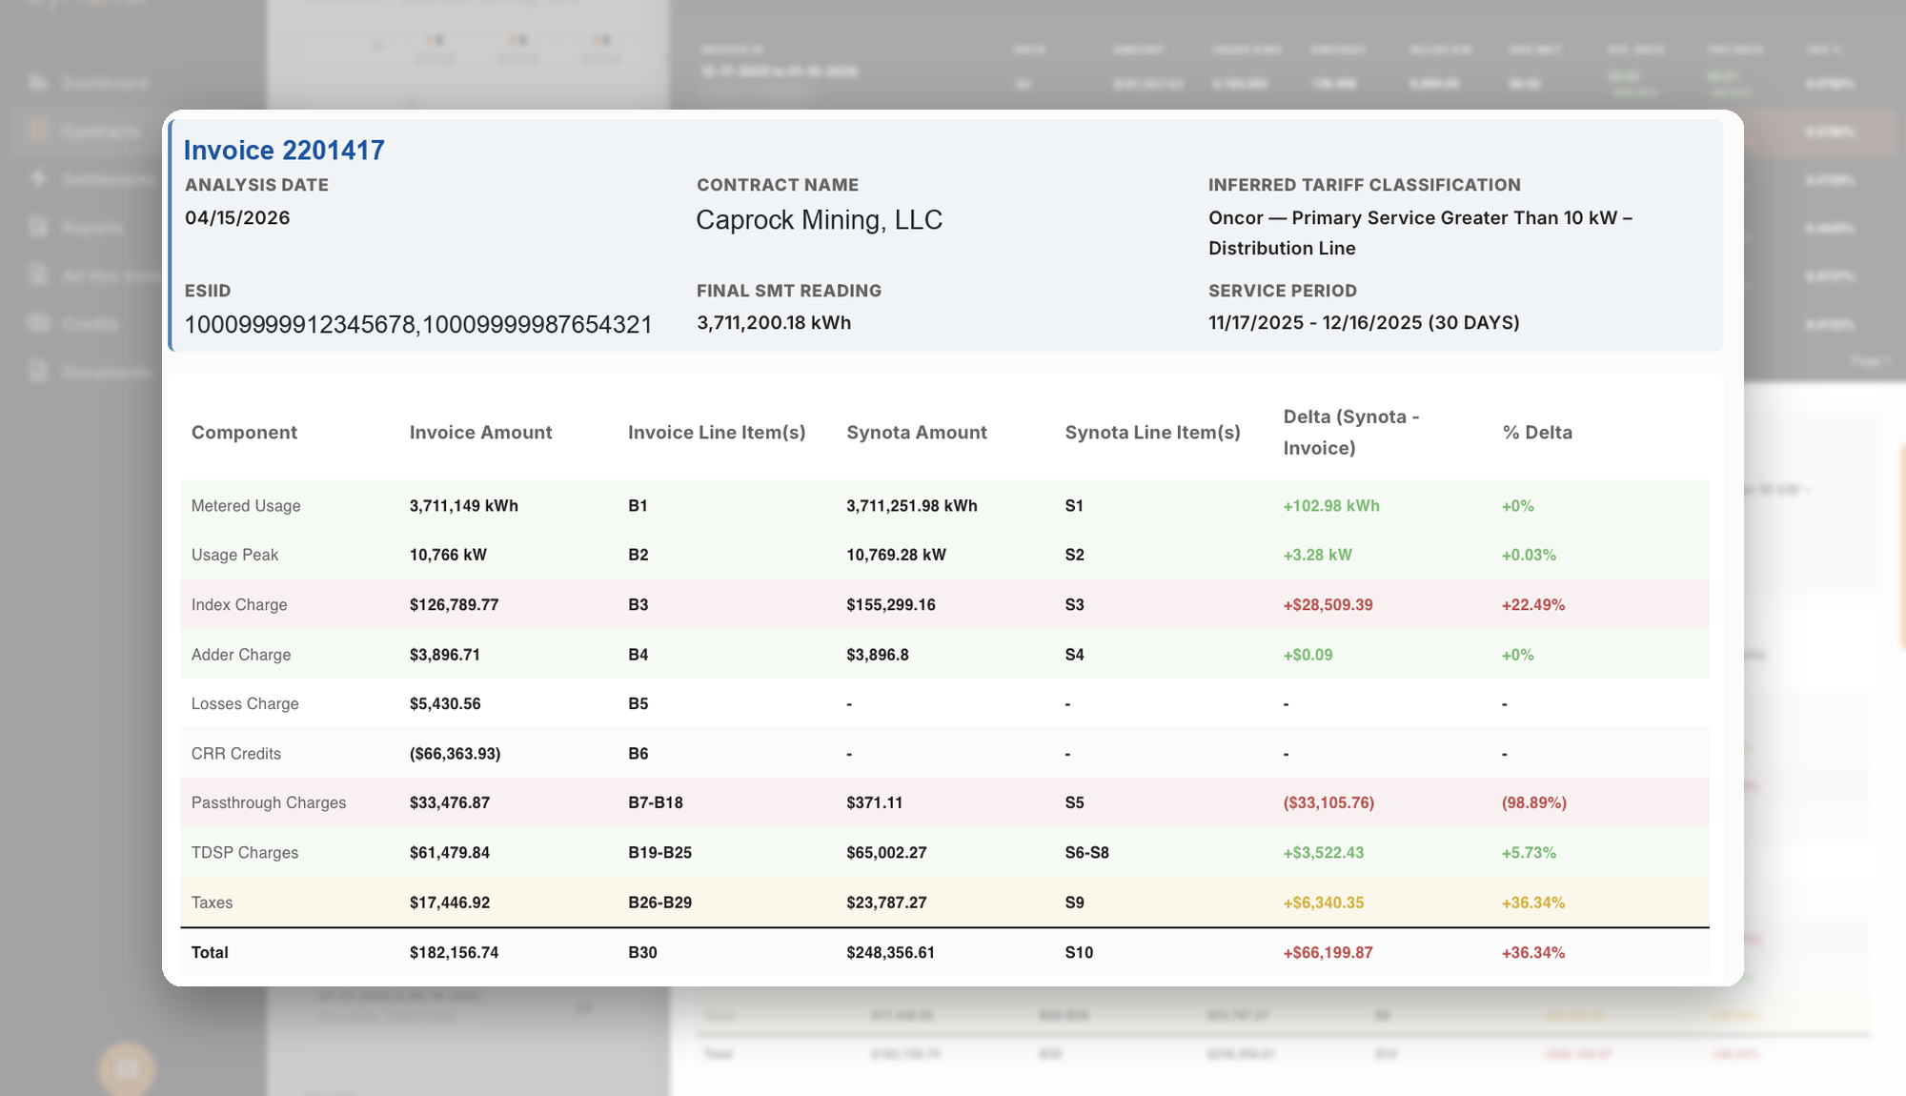This screenshot has width=1906, height=1096.
Task: Click Synota amount $3,896.8
Action: click(x=878, y=655)
